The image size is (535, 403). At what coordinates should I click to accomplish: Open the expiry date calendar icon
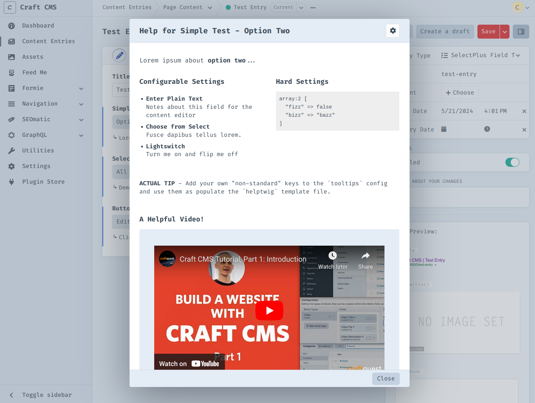[x=444, y=129]
